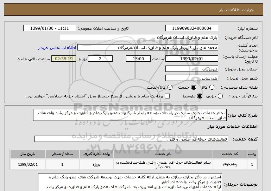Click the تاریخ نیاز column header
Viewport: 271px width, 191px height.
pyautogui.click(x=28, y=154)
